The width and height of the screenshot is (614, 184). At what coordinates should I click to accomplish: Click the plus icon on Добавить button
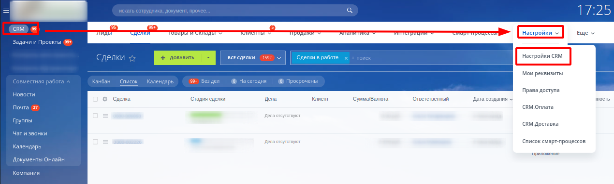[163, 57]
